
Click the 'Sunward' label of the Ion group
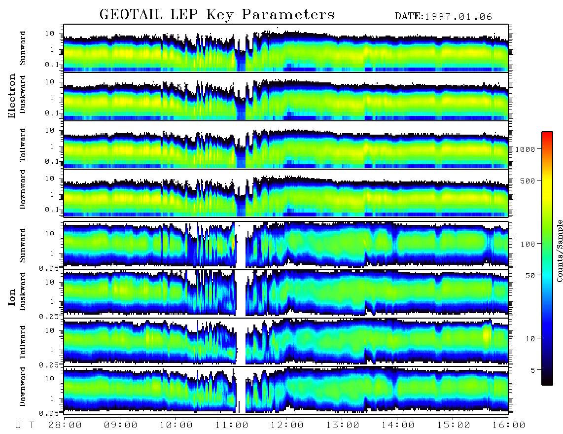coord(23,245)
